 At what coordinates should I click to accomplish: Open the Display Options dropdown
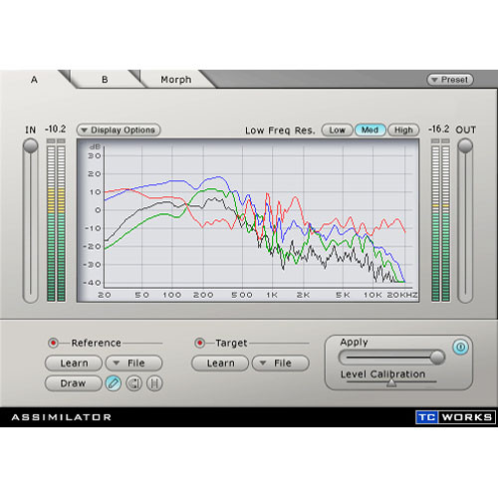point(119,129)
